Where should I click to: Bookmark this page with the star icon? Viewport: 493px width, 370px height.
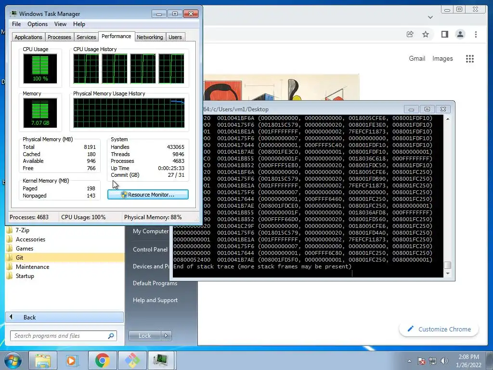coord(426,34)
